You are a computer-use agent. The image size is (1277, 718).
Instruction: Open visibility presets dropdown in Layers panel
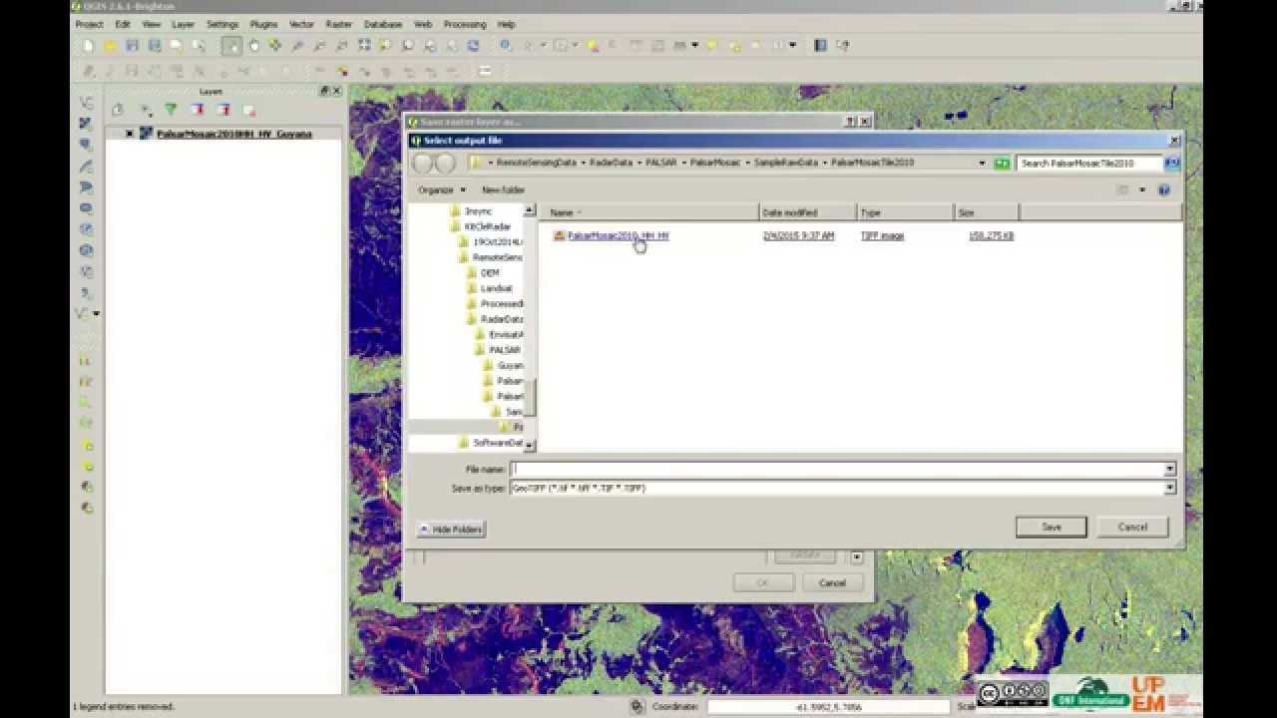[145, 110]
